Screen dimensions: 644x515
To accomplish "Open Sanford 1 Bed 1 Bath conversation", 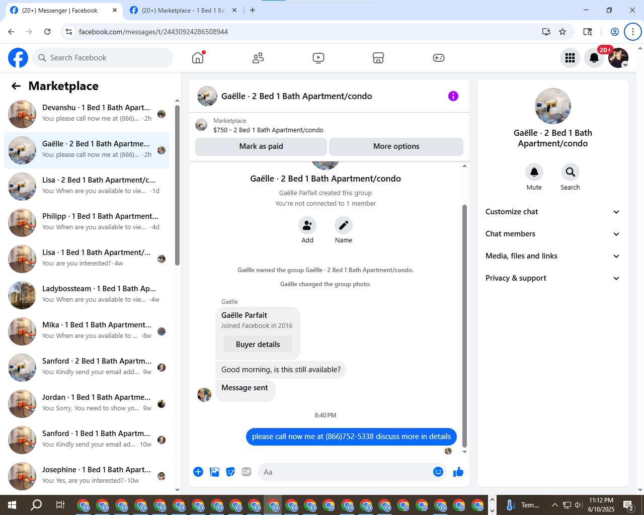I will tap(87, 440).
